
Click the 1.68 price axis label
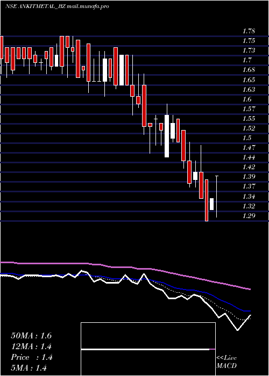click(x=249, y=70)
